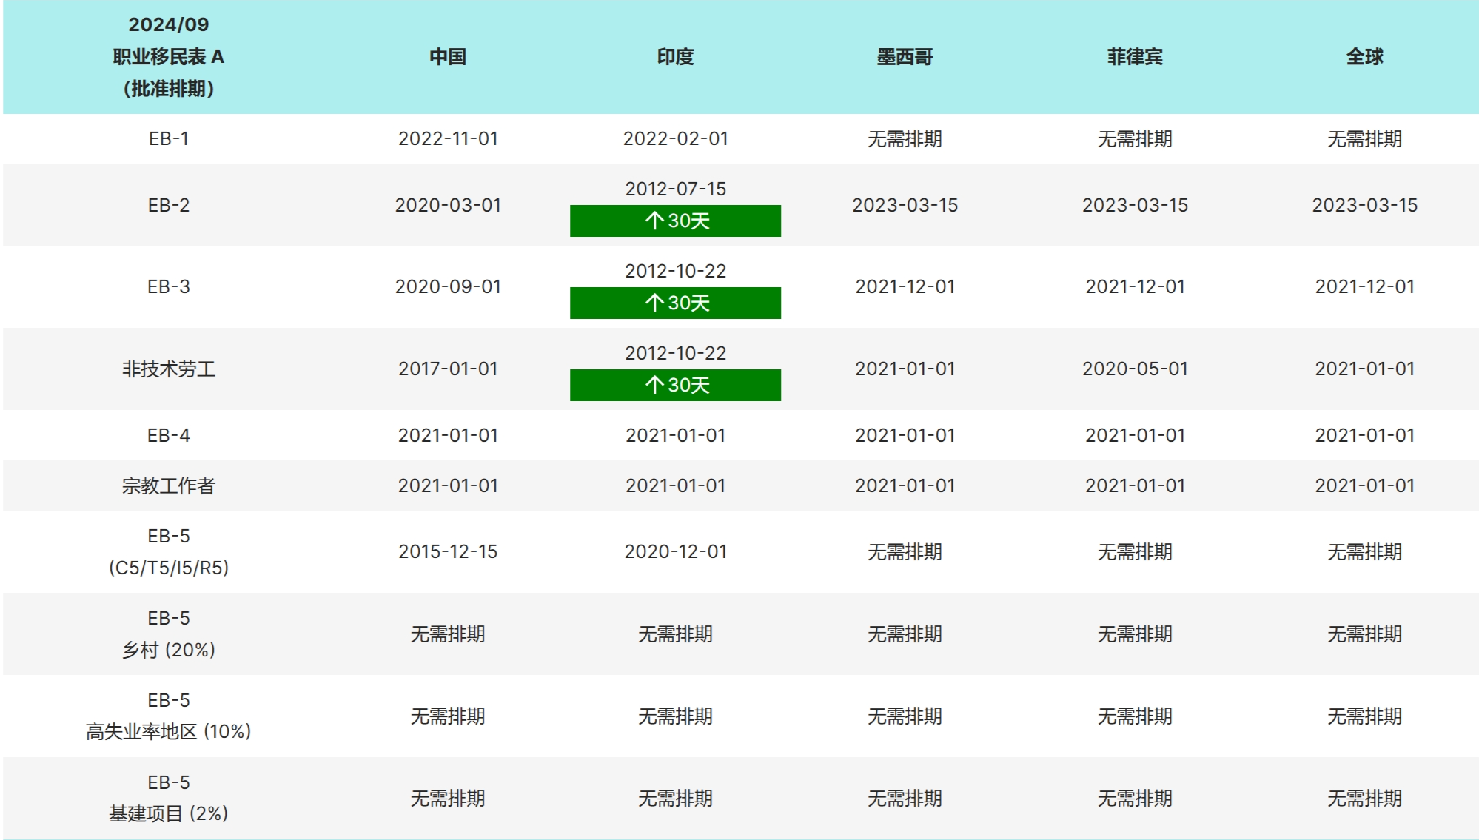Screen dimensions: 1479x840
Task: Click EB-1 India date 2022-02-01
Action: click(675, 138)
